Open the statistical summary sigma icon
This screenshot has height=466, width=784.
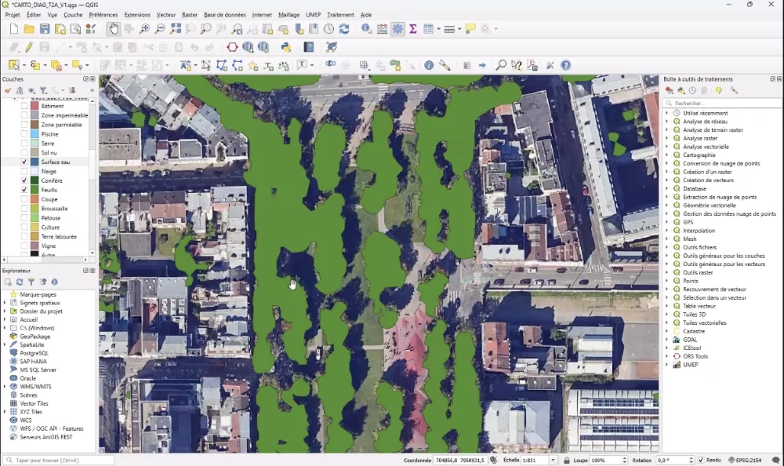point(413,29)
